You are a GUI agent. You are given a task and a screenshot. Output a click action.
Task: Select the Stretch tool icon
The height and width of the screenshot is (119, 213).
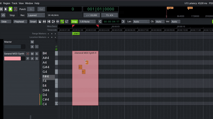click(58, 22)
